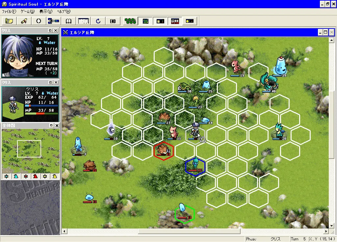Toggle the unit face panel button

click(160, 21)
